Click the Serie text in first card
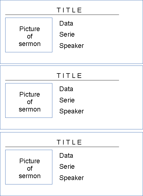143x196 pixels. [x=67, y=34]
